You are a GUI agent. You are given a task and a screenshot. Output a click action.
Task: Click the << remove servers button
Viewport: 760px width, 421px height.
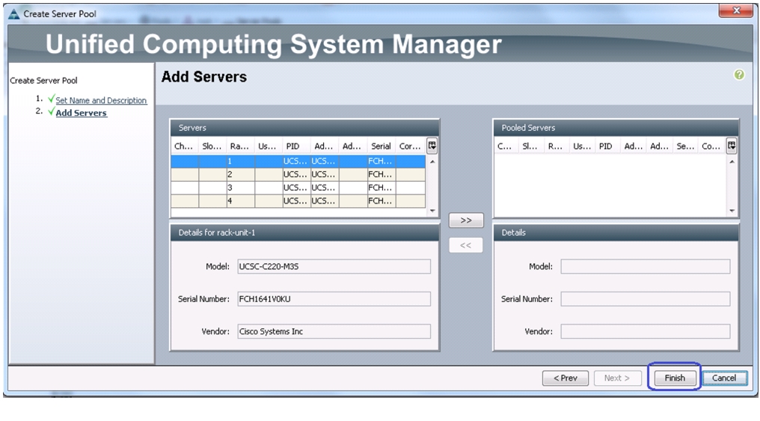coord(466,245)
